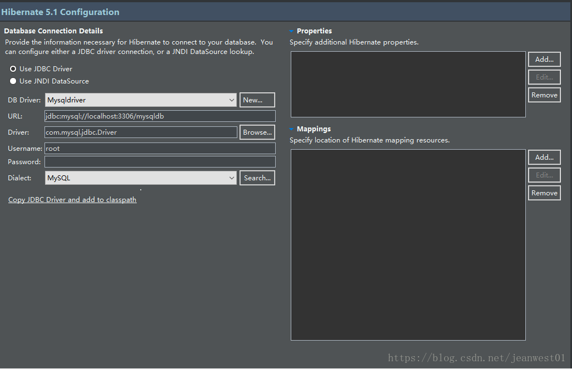Open the Dialect dropdown showing MySQL
This screenshot has height=369, width=572.
pyautogui.click(x=141, y=178)
